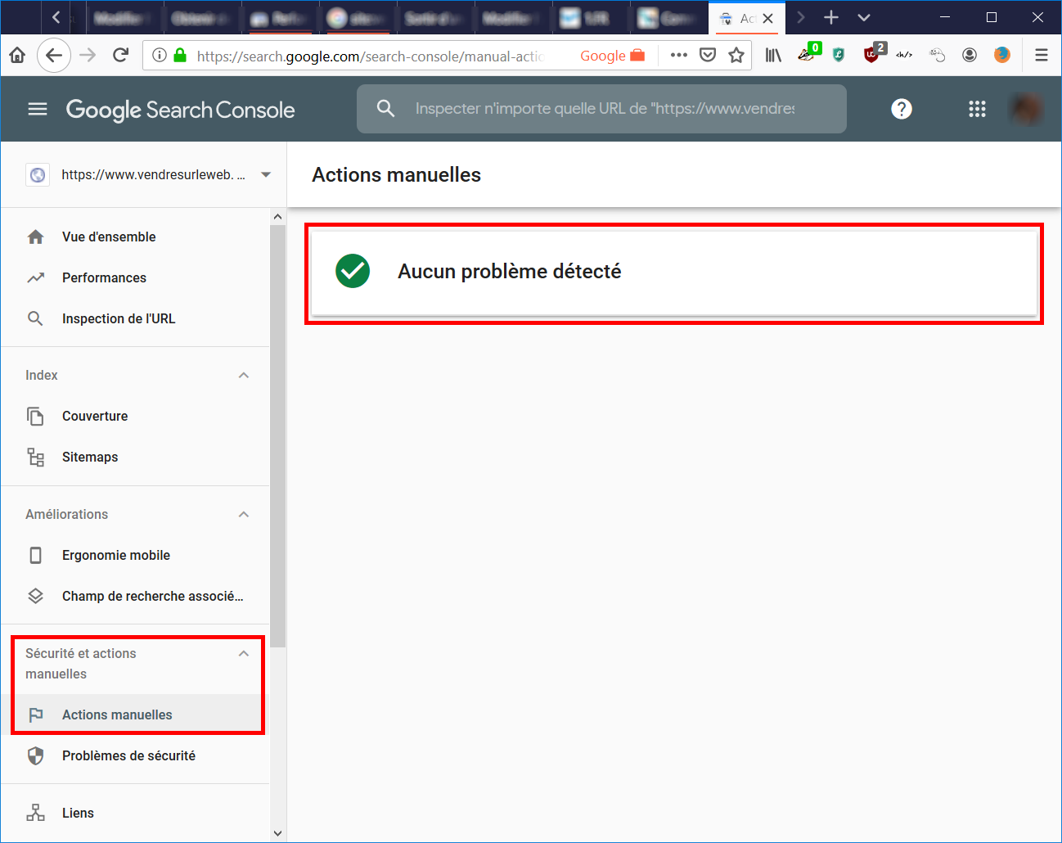This screenshot has width=1062, height=843.
Task: Click the phone icon beside Ergonomie mobile
Action: 35,555
